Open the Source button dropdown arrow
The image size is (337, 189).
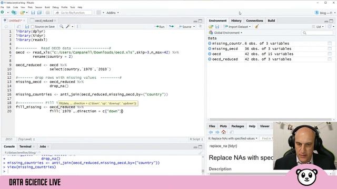(x=194, y=27)
